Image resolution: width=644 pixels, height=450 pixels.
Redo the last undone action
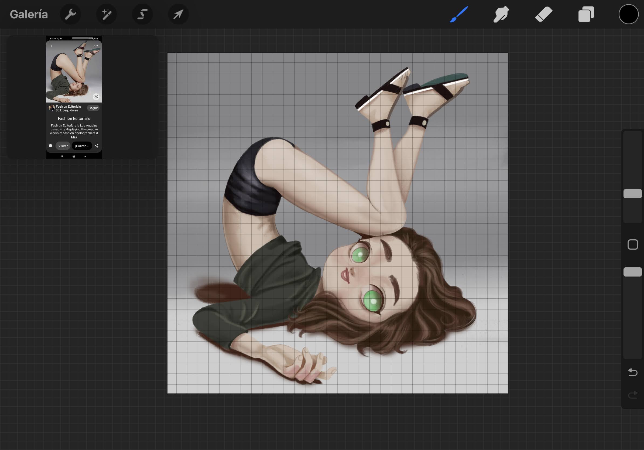(632, 395)
